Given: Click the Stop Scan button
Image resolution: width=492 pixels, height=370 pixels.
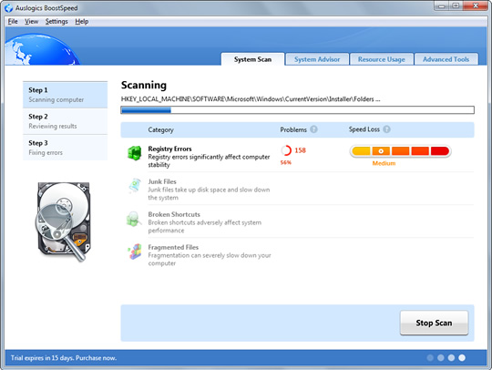Looking at the screenshot, I should [434, 323].
